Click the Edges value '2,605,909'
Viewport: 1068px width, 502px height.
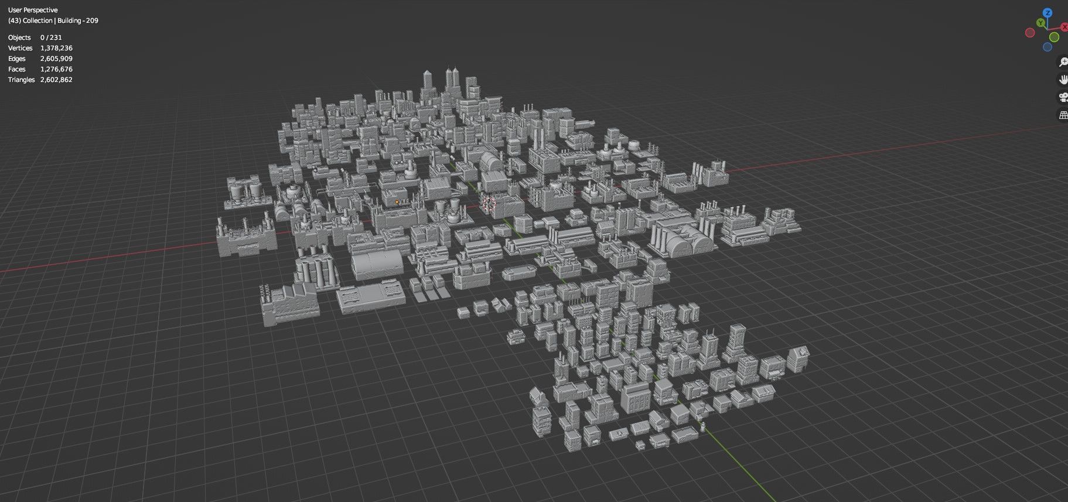pos(56,59)
